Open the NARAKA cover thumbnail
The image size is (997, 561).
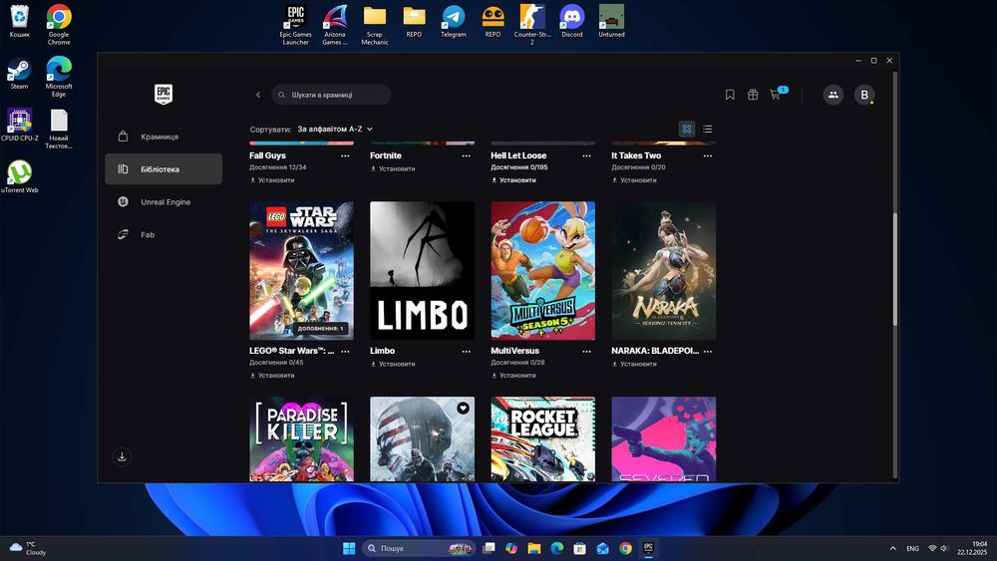pos(664,271)
